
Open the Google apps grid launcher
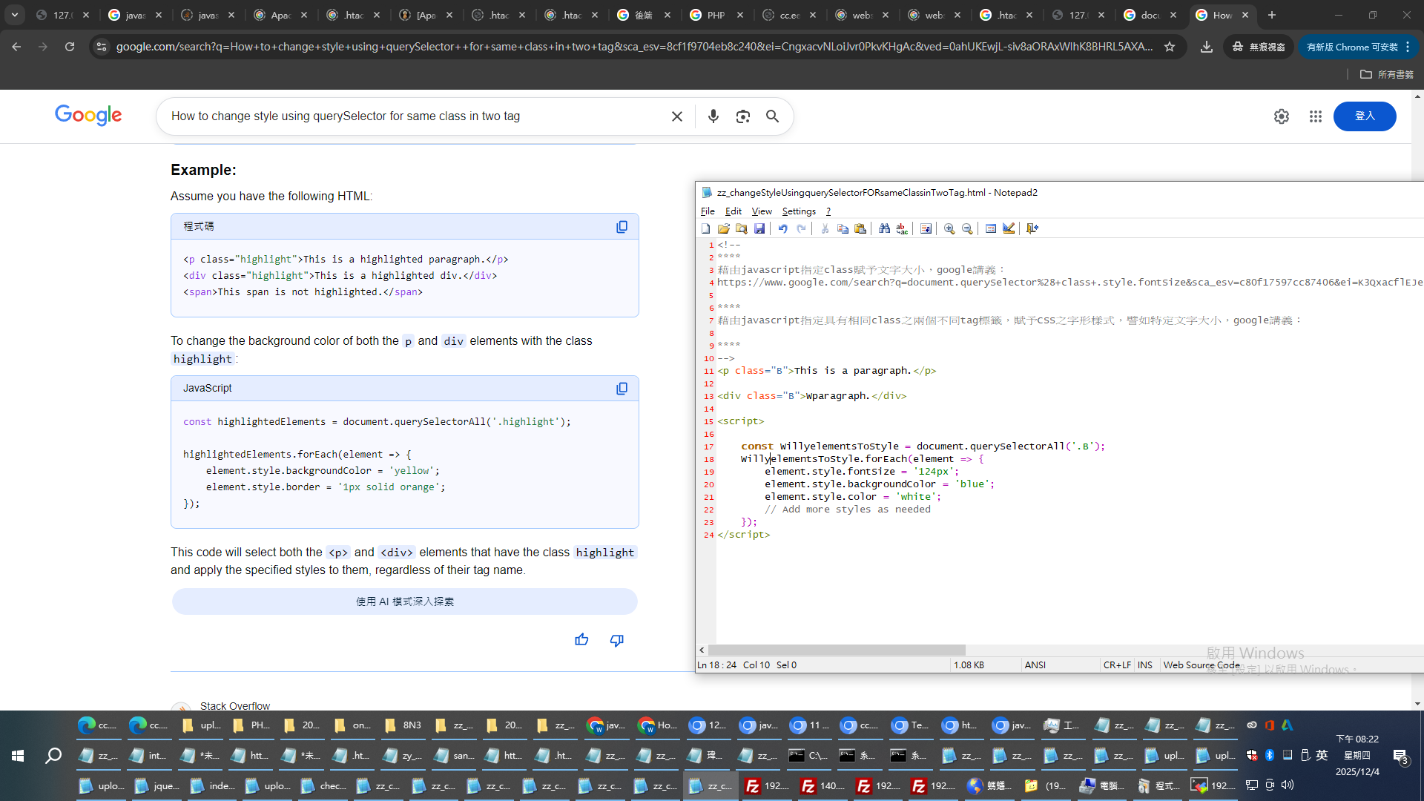point(1315,116)
